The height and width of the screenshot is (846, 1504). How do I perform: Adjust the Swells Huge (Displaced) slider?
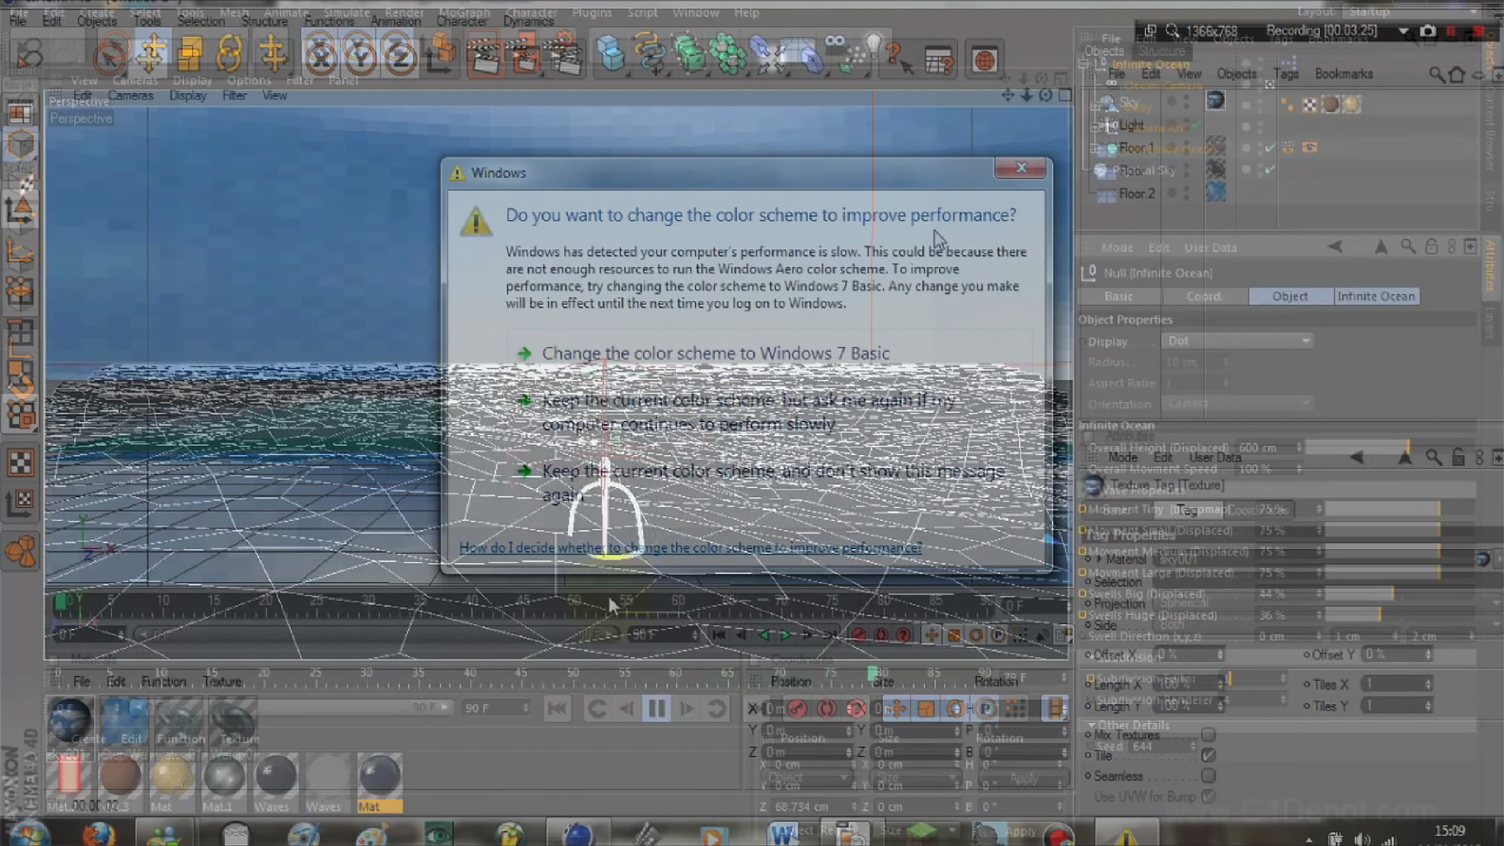coord(1399,615)
